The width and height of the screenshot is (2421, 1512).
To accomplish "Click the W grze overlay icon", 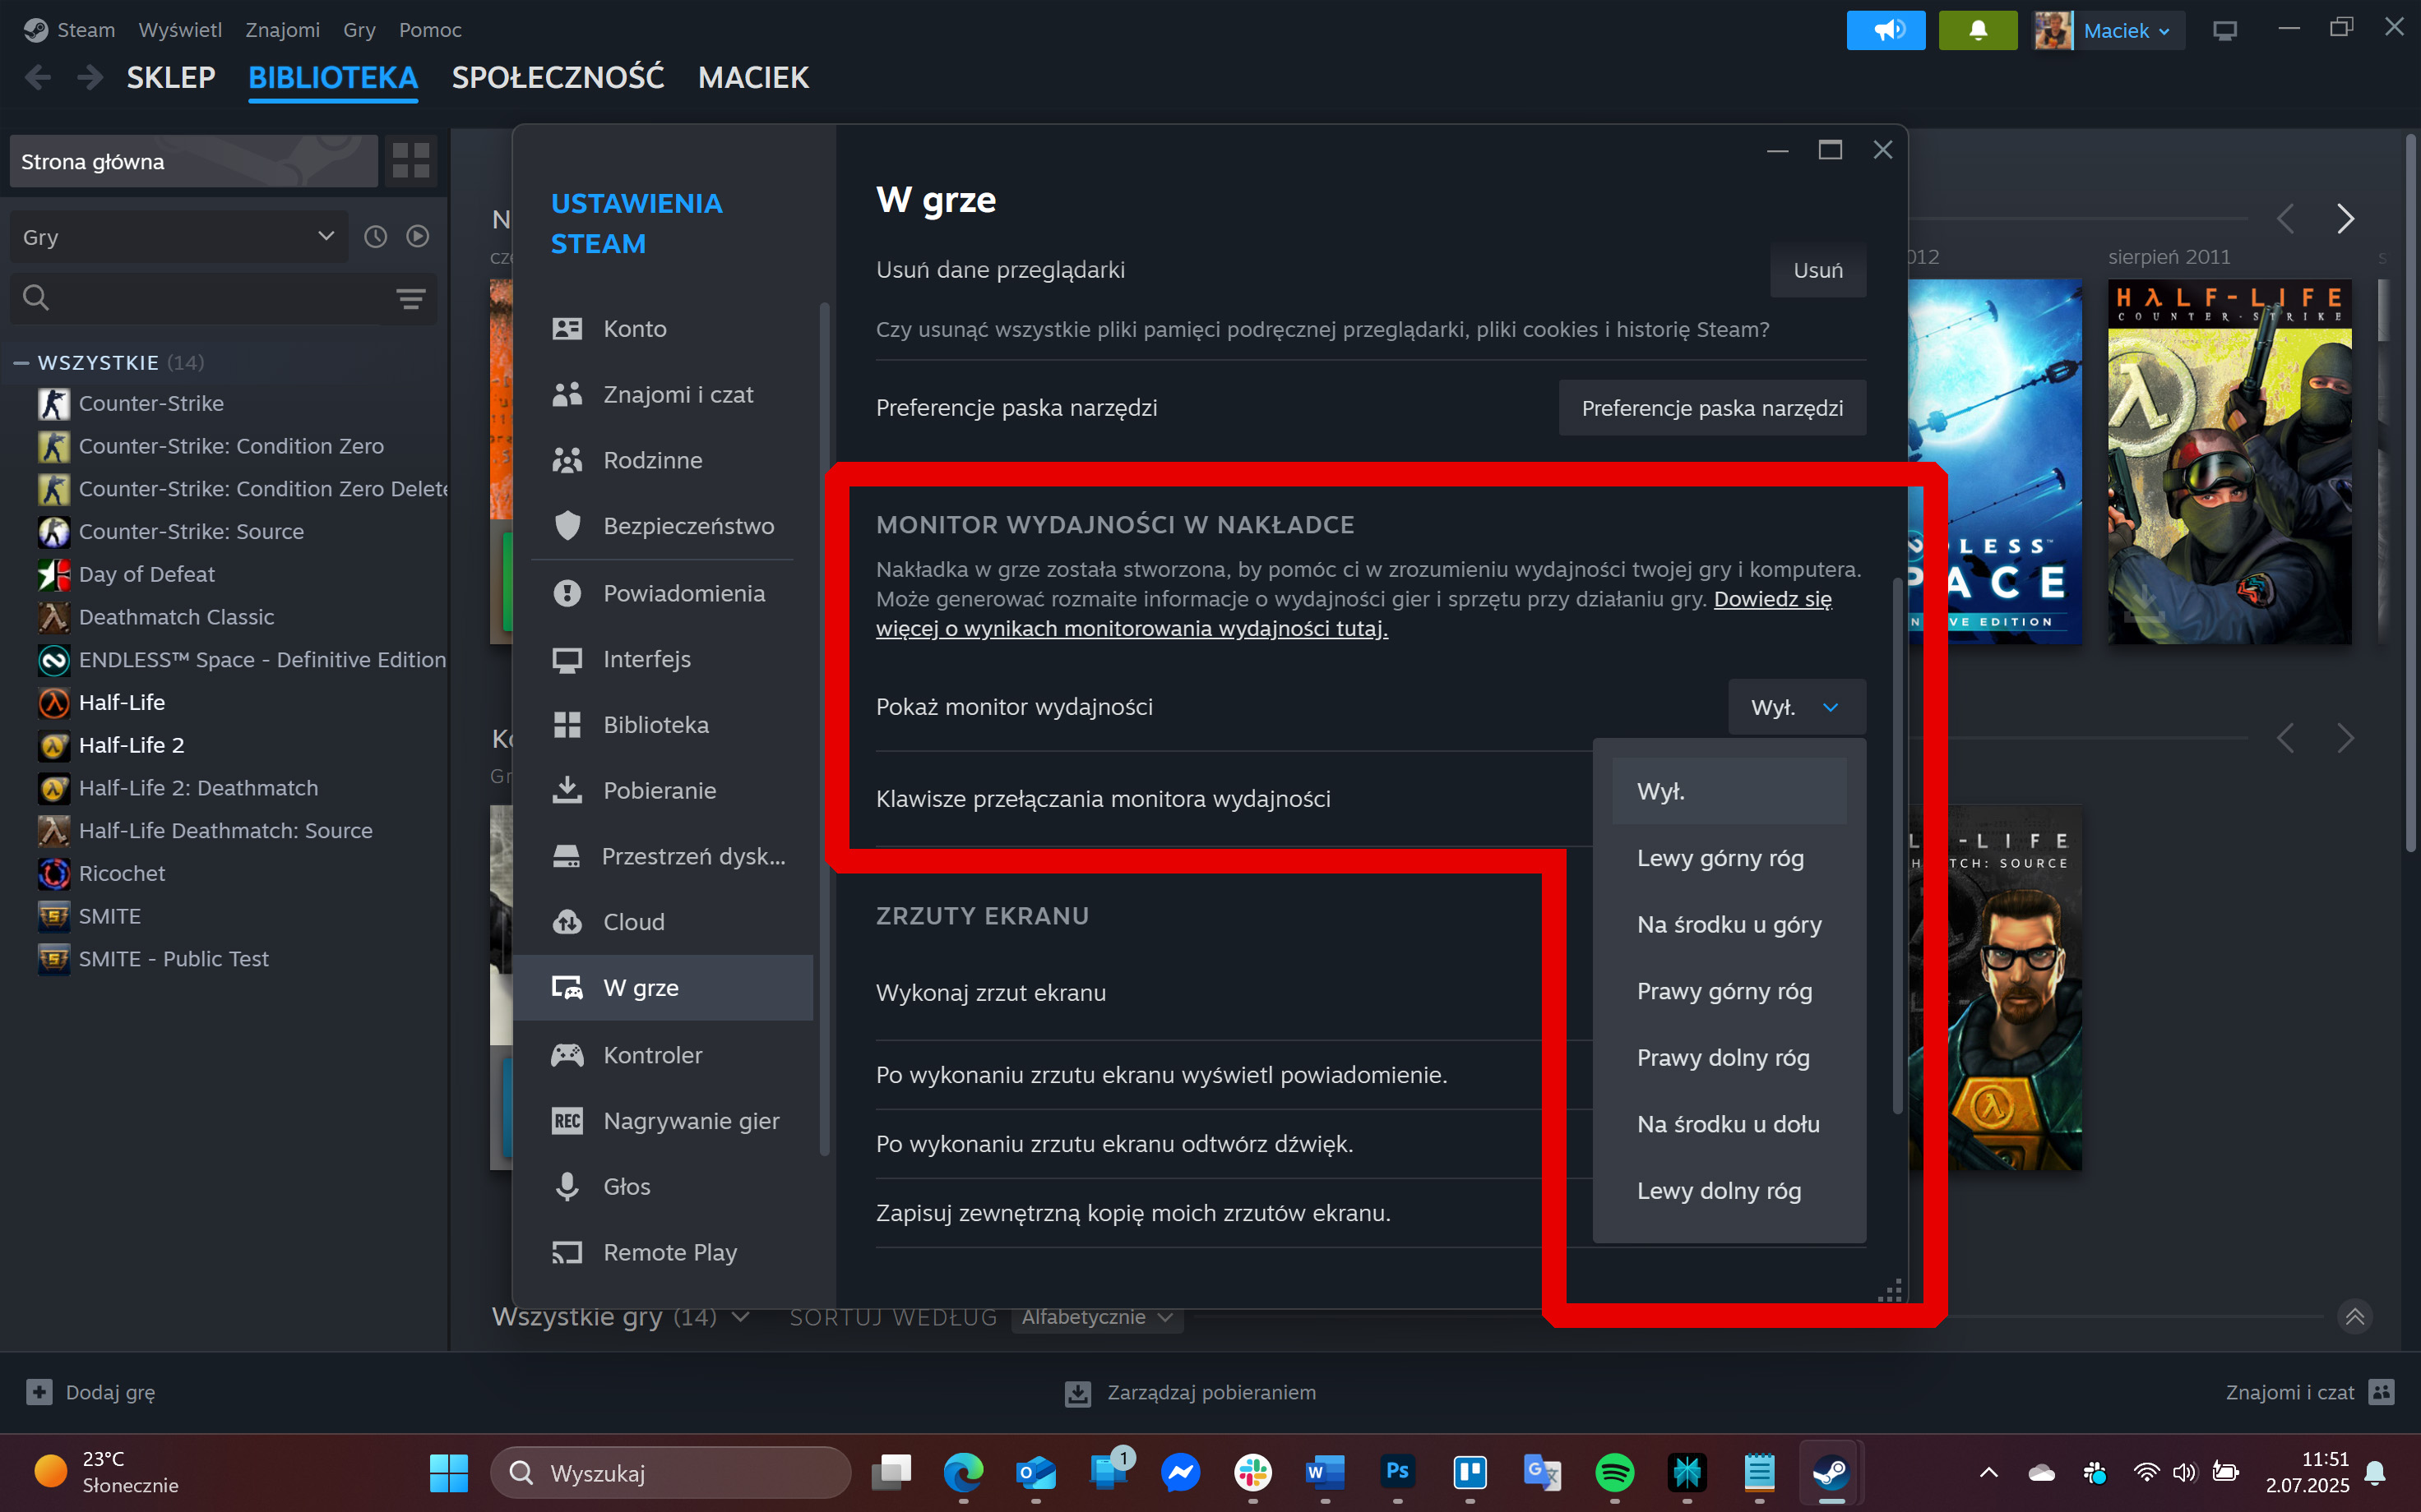I will point(567,988).
